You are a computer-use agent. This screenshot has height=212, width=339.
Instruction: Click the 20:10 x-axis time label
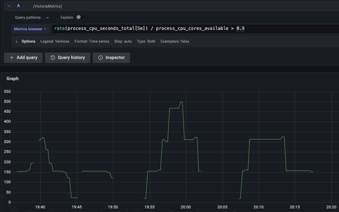258,207
